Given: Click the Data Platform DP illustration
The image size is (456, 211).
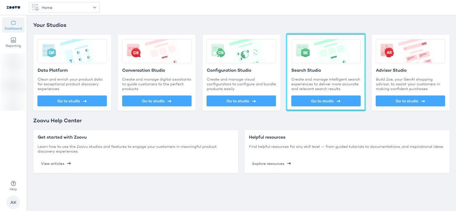Looking at the screenshot, I should click(x=72, y=51).
